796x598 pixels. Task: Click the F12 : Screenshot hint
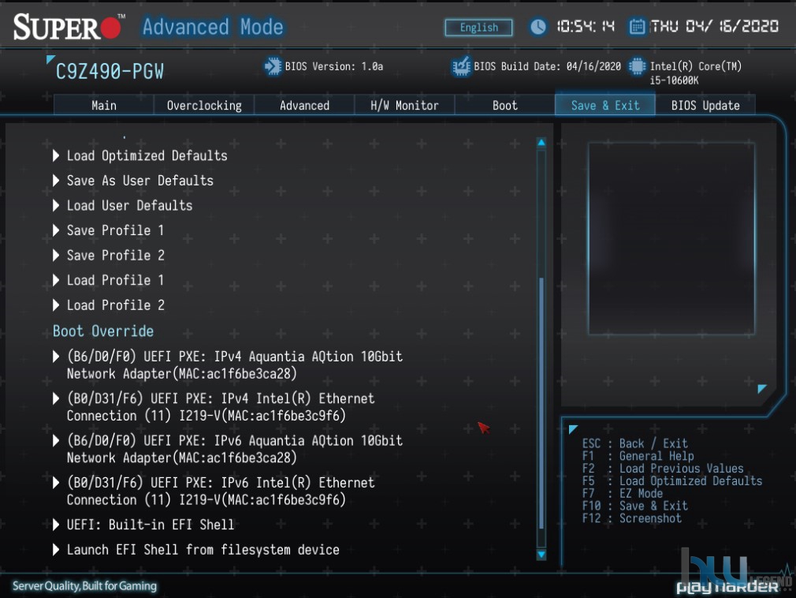pos(631,518)
